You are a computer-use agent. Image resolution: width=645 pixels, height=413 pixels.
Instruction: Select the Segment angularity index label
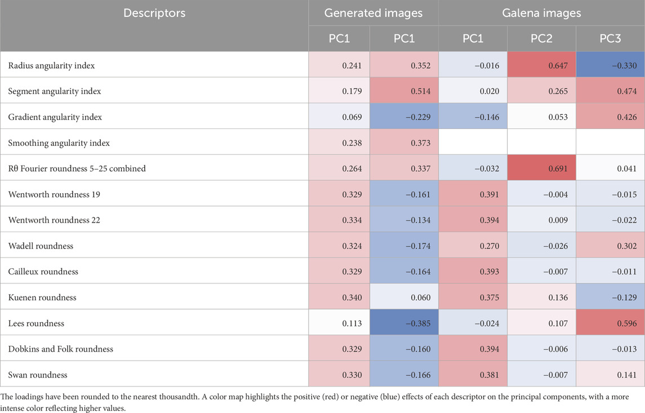pos(54,91)
